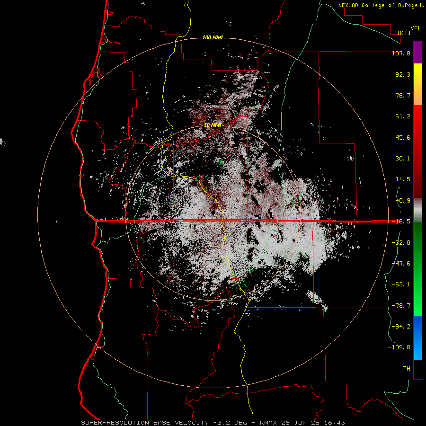This screenshot has width=426, height=426.
Task: Click the [KT] units label
Action: [x=404, y=33]
